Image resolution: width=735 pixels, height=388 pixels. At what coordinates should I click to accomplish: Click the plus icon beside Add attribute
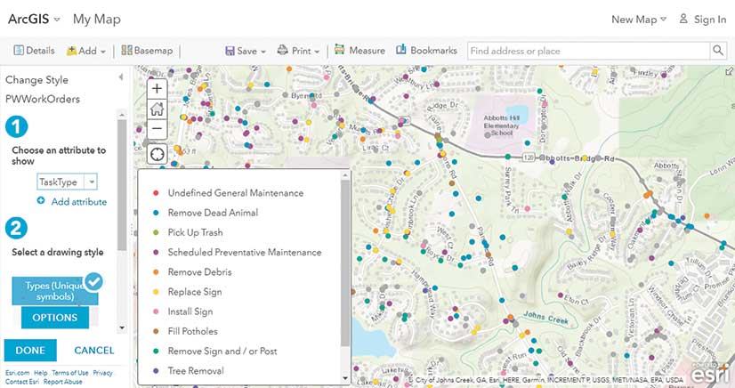41,200
